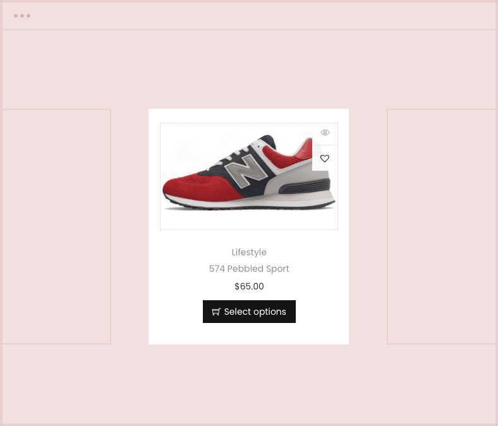
Task: Select the empty placeholder card on the left
Action: pyautogui.click(x=56, y=226)
